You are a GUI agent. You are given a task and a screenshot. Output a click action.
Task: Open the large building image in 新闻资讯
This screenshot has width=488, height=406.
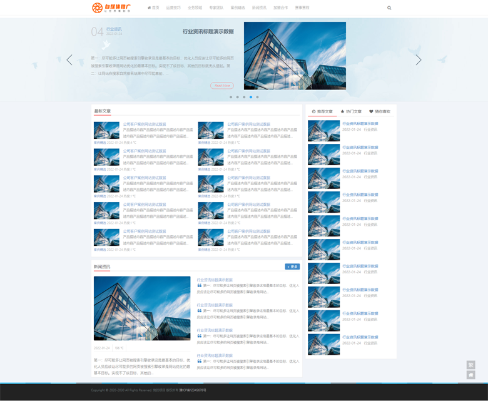click(x=142, y=308)
